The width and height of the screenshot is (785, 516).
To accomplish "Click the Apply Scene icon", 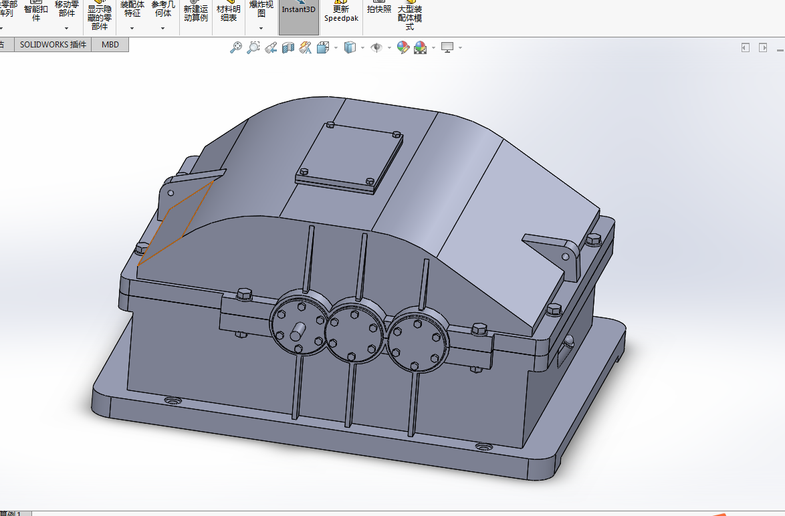I will 420,47.
